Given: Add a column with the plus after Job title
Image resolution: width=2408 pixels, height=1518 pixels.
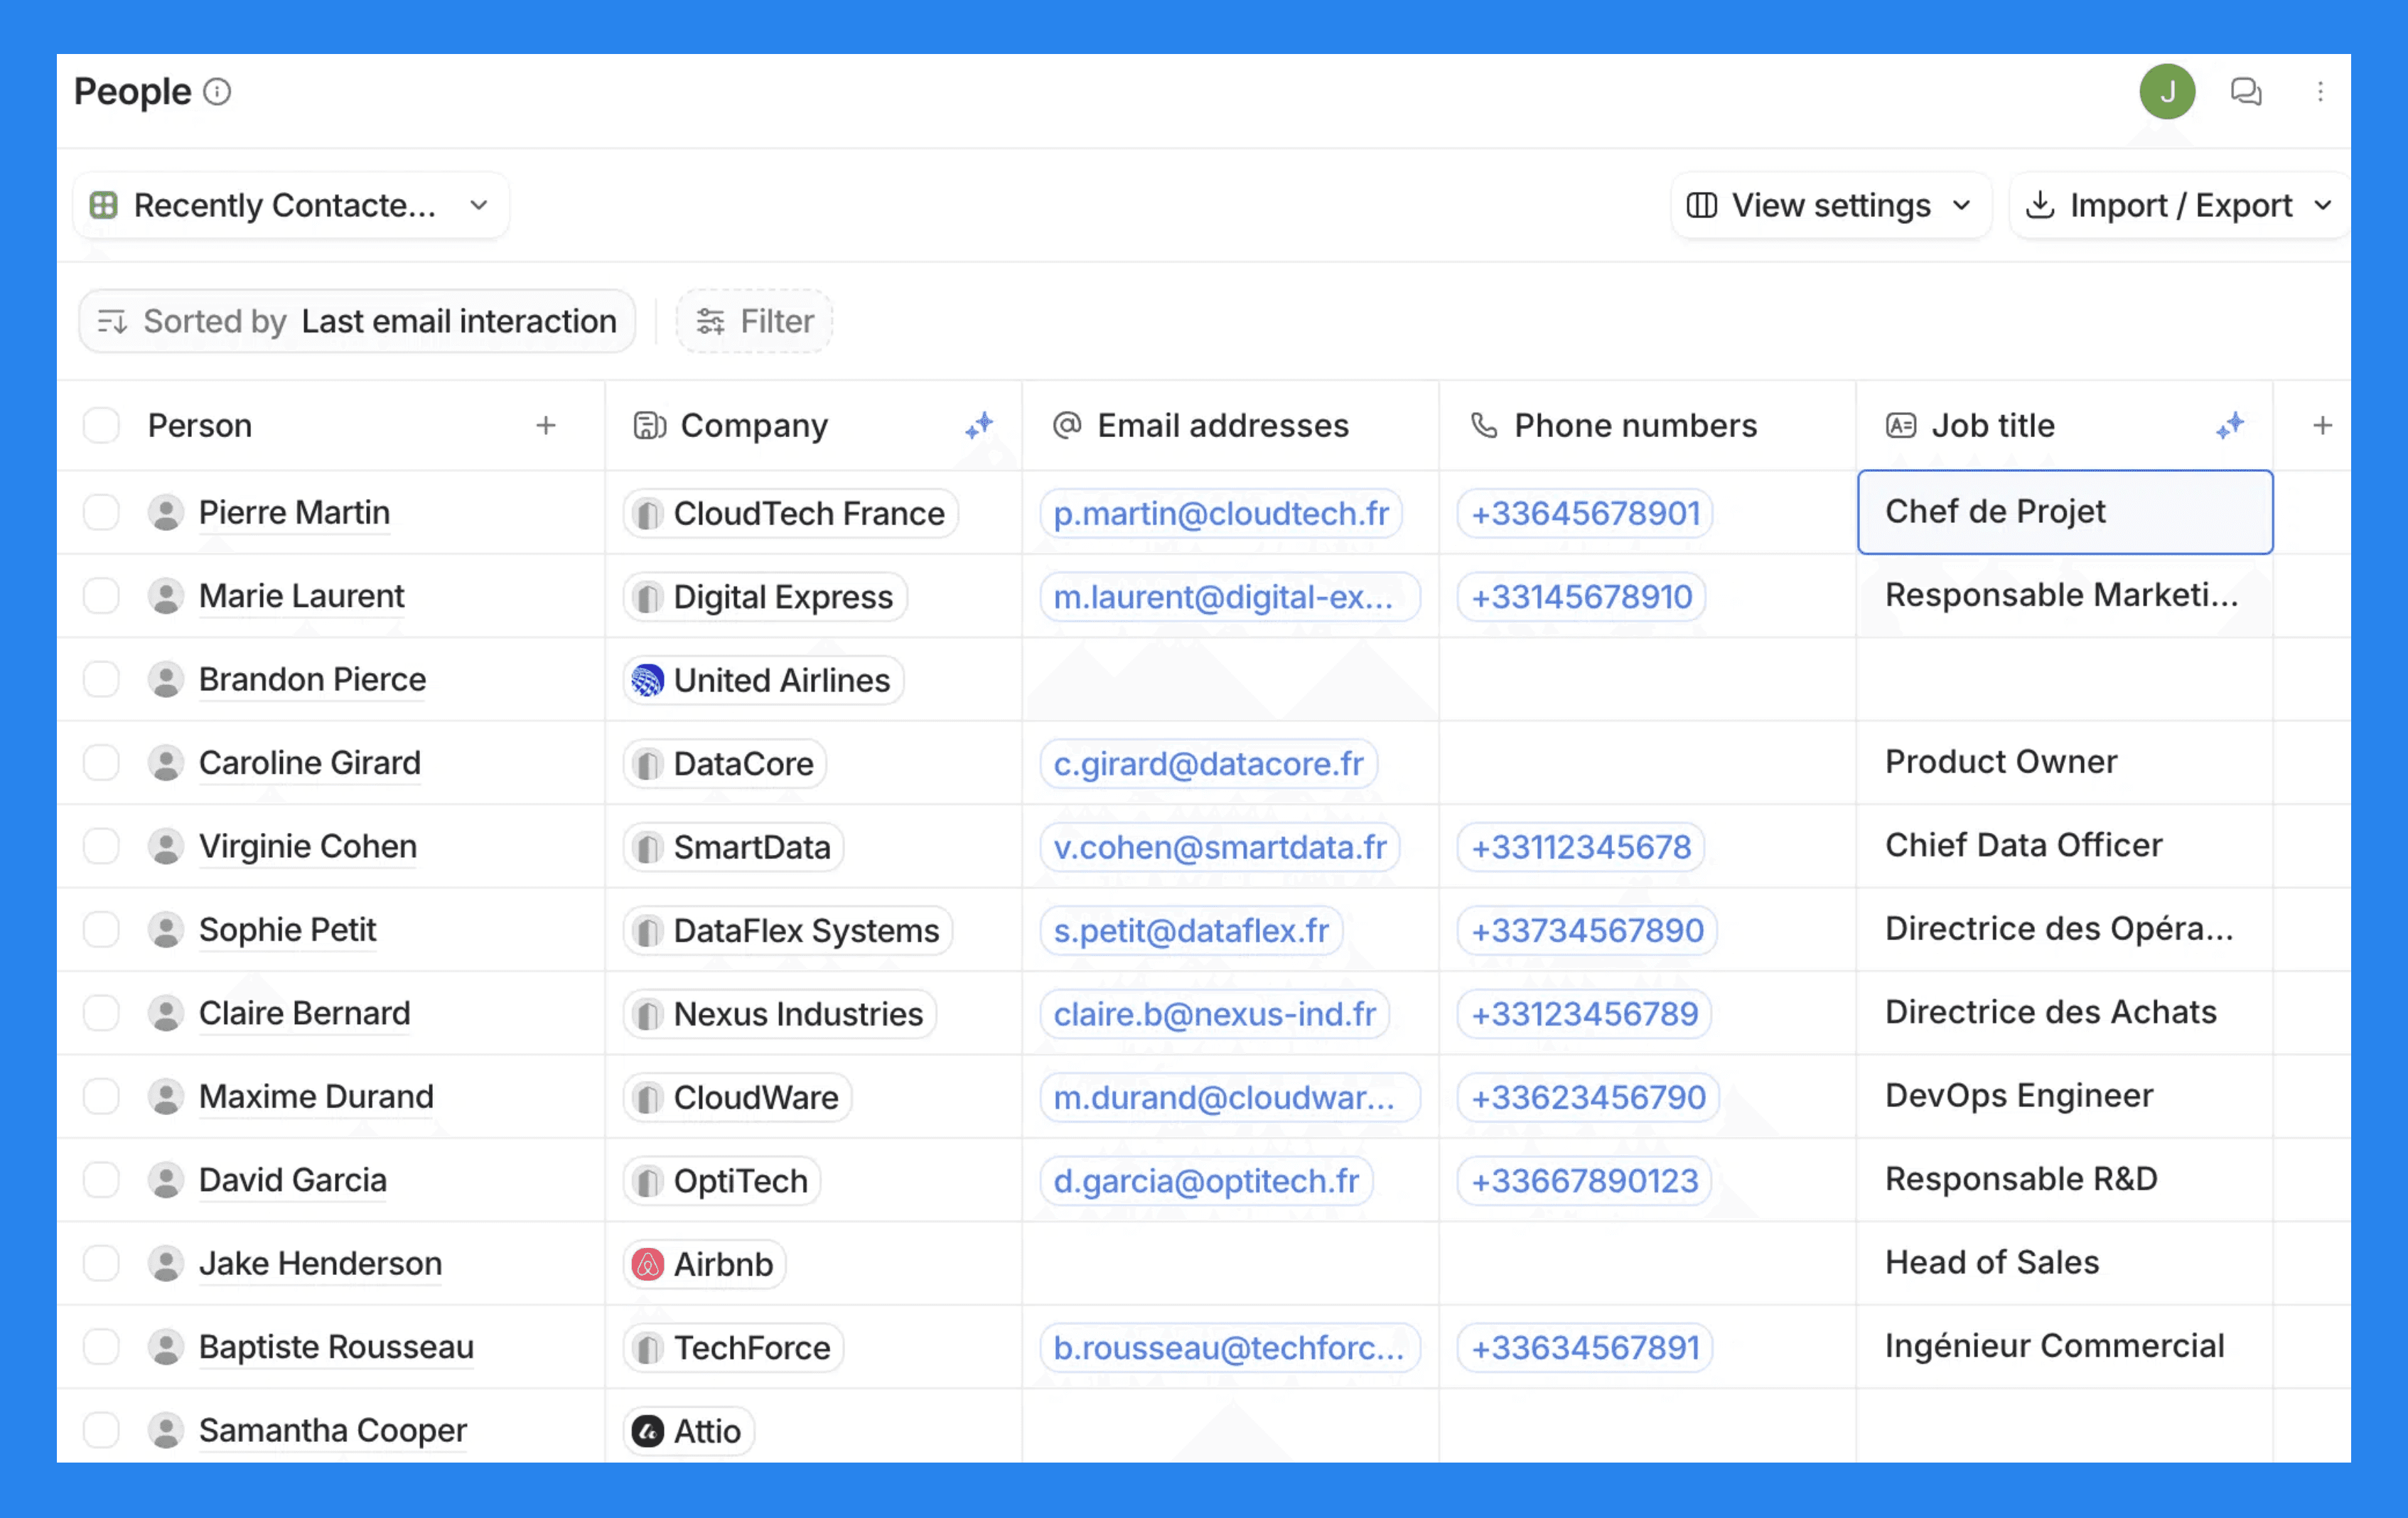Looking at the screenshot, I should [x=2322, y=425].
